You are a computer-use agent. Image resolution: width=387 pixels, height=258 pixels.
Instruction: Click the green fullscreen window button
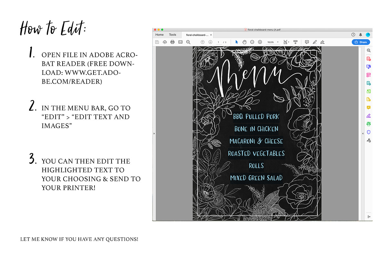162,30
